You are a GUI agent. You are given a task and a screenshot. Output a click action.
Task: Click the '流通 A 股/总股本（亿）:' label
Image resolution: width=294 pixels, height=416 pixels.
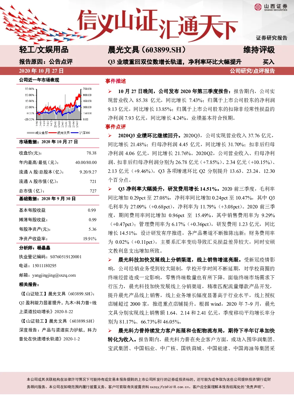point(41,172)
